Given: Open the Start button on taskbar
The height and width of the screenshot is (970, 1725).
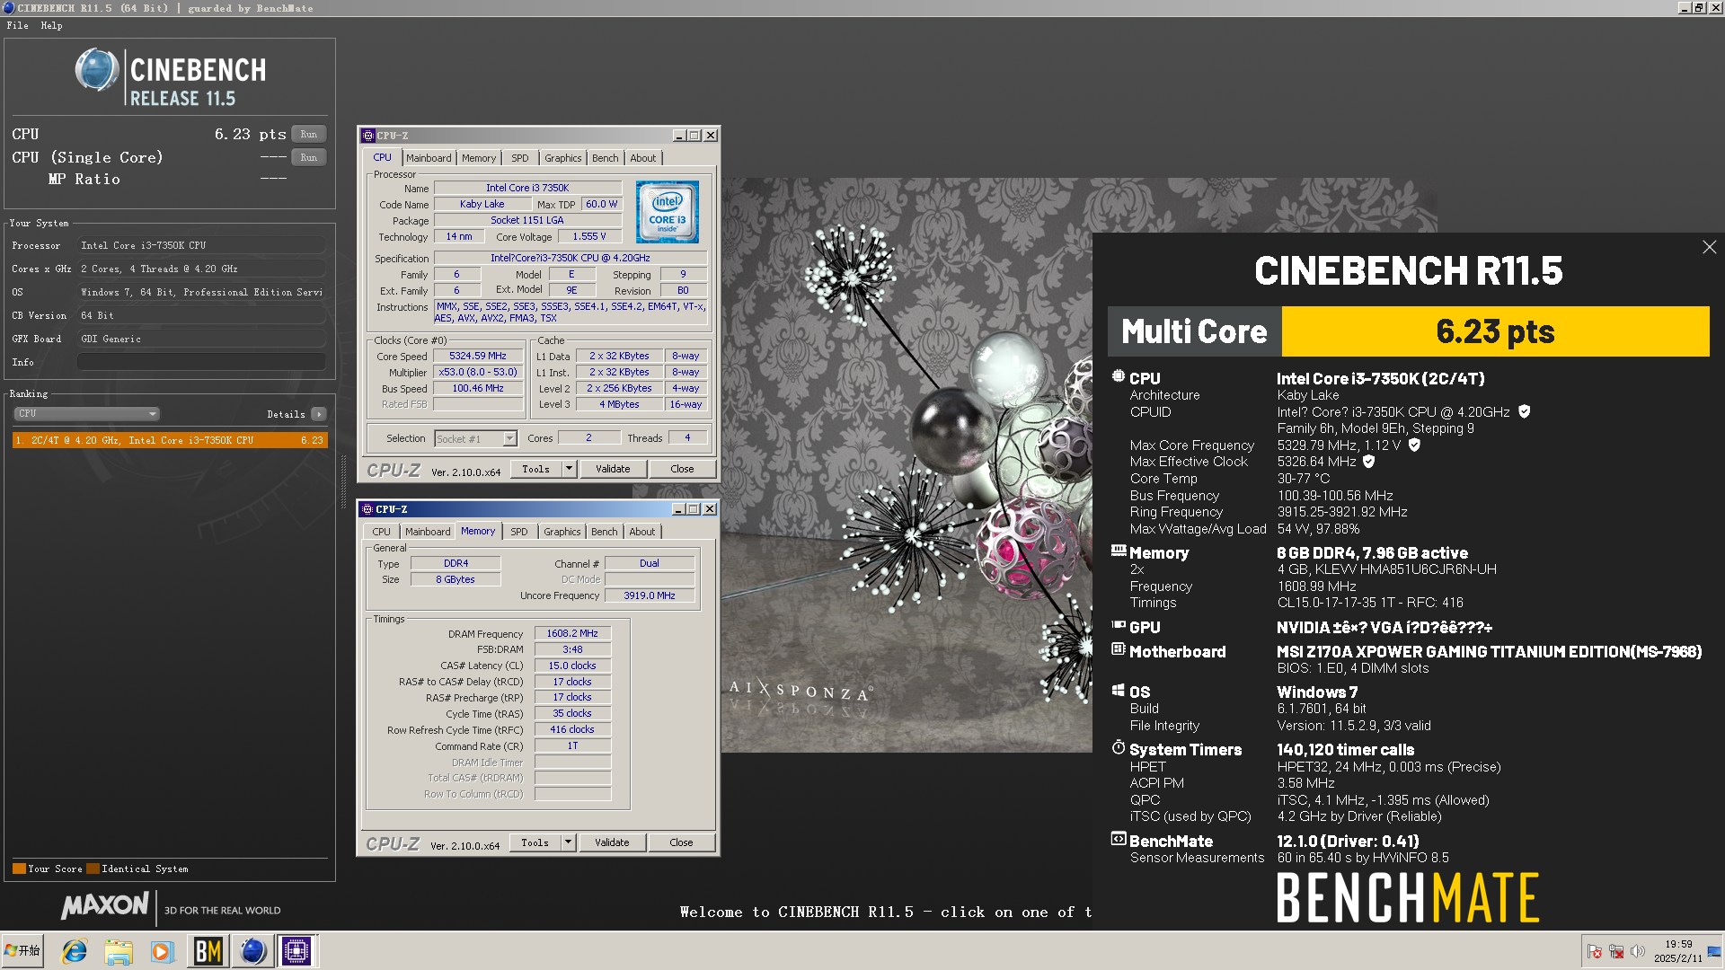Looking at the screenshot, I should coord(22,950).
